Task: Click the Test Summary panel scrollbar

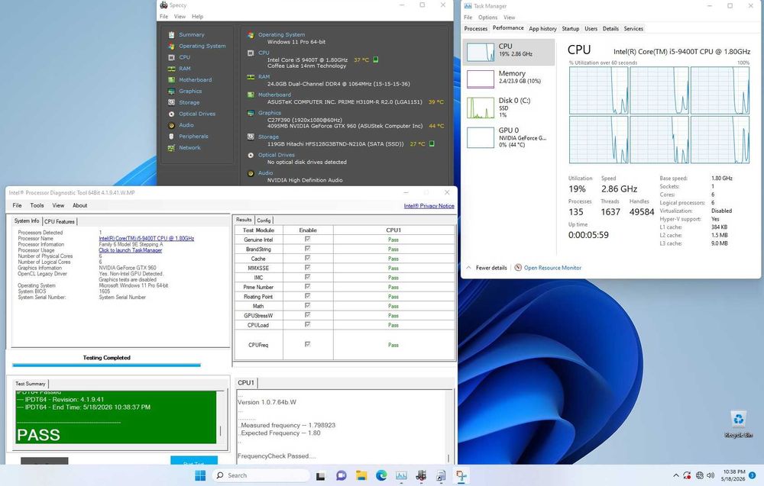Action: (x=221, y=417)
